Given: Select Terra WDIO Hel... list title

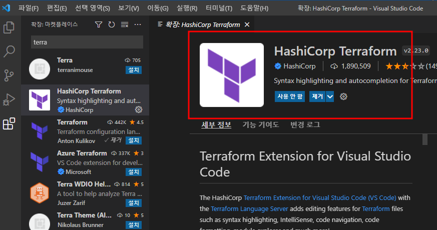Looking at the screenshot, I should point(84,184).
